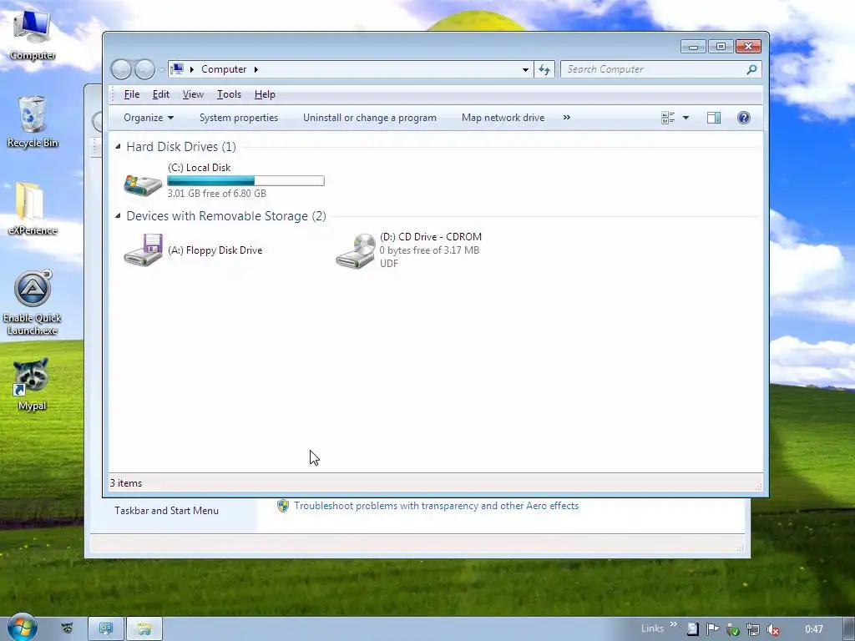
Task: Select the Recycle Bin desktop icon
Action: coord(33,122)
